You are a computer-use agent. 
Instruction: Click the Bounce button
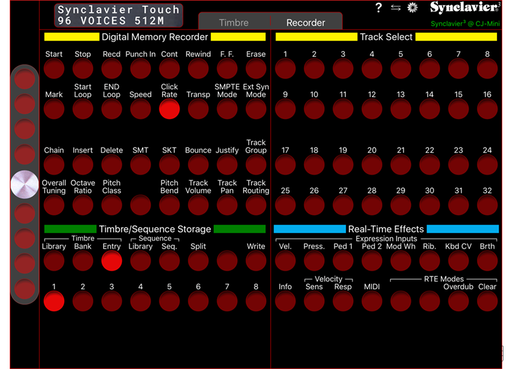pyautogui.click(x=198, y=164)
